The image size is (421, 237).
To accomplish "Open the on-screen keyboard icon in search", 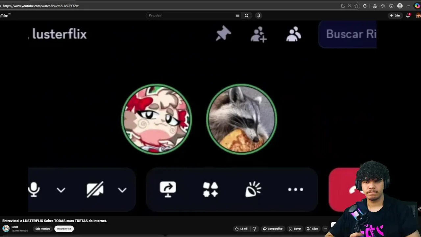I will coord(237,15).
